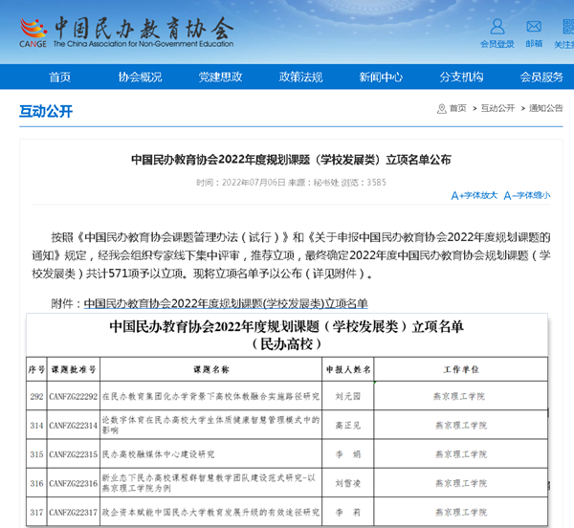Go to 首页 in the navigation bar
Viewport: 574px width, 528px height.
coord(60,77)
